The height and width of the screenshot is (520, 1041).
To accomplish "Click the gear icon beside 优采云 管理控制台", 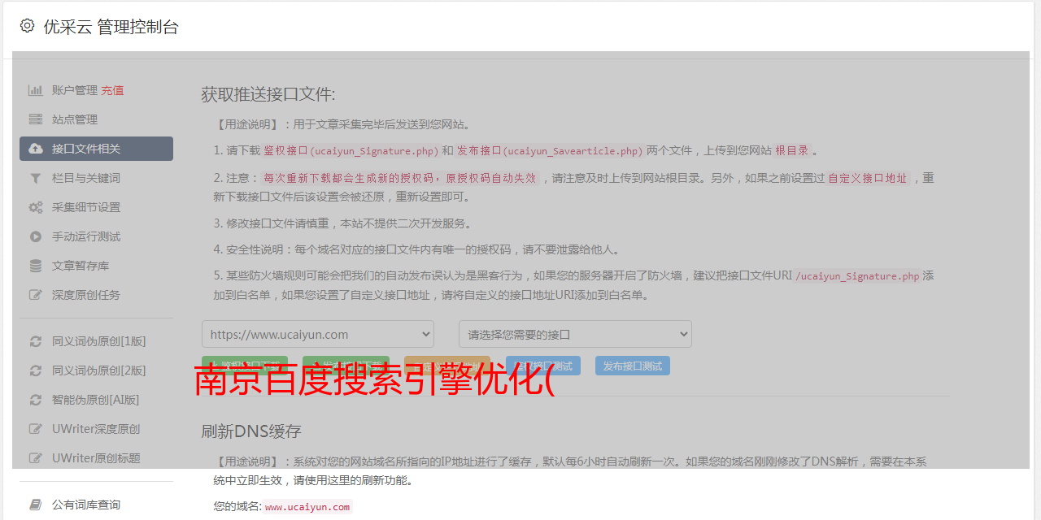I will (27, 26).
